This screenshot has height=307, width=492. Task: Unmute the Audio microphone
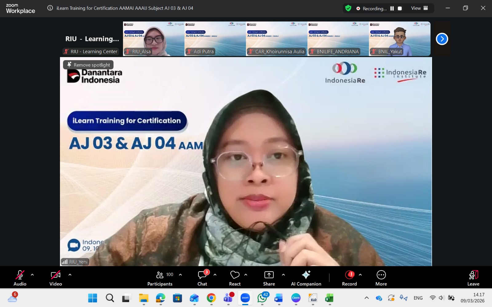tap(20, 278)
